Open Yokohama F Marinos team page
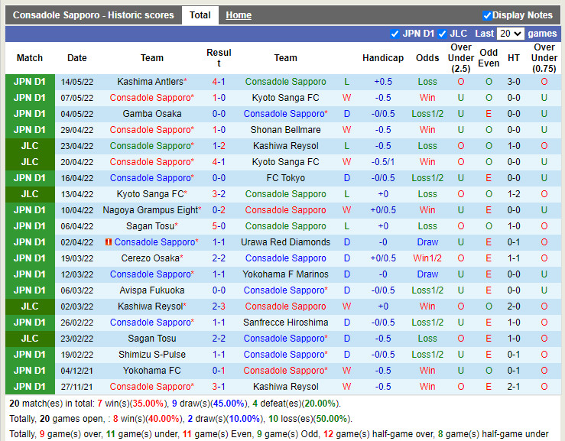 pos(285,274)
